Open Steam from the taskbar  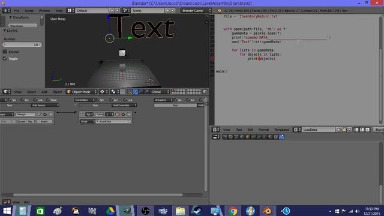tap(197, 211)
